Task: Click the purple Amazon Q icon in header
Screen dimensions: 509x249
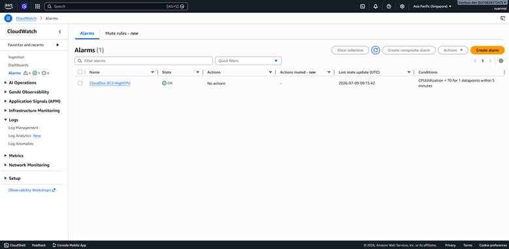Action: (24, 6)
